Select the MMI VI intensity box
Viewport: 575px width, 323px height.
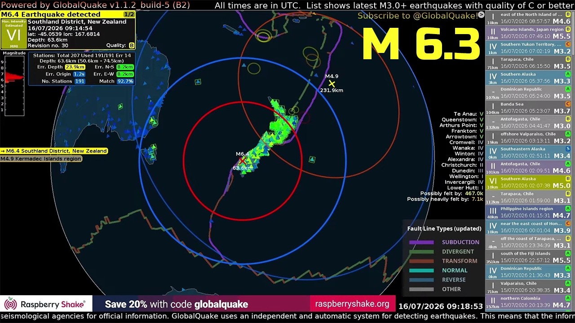[x=13, y=34]
